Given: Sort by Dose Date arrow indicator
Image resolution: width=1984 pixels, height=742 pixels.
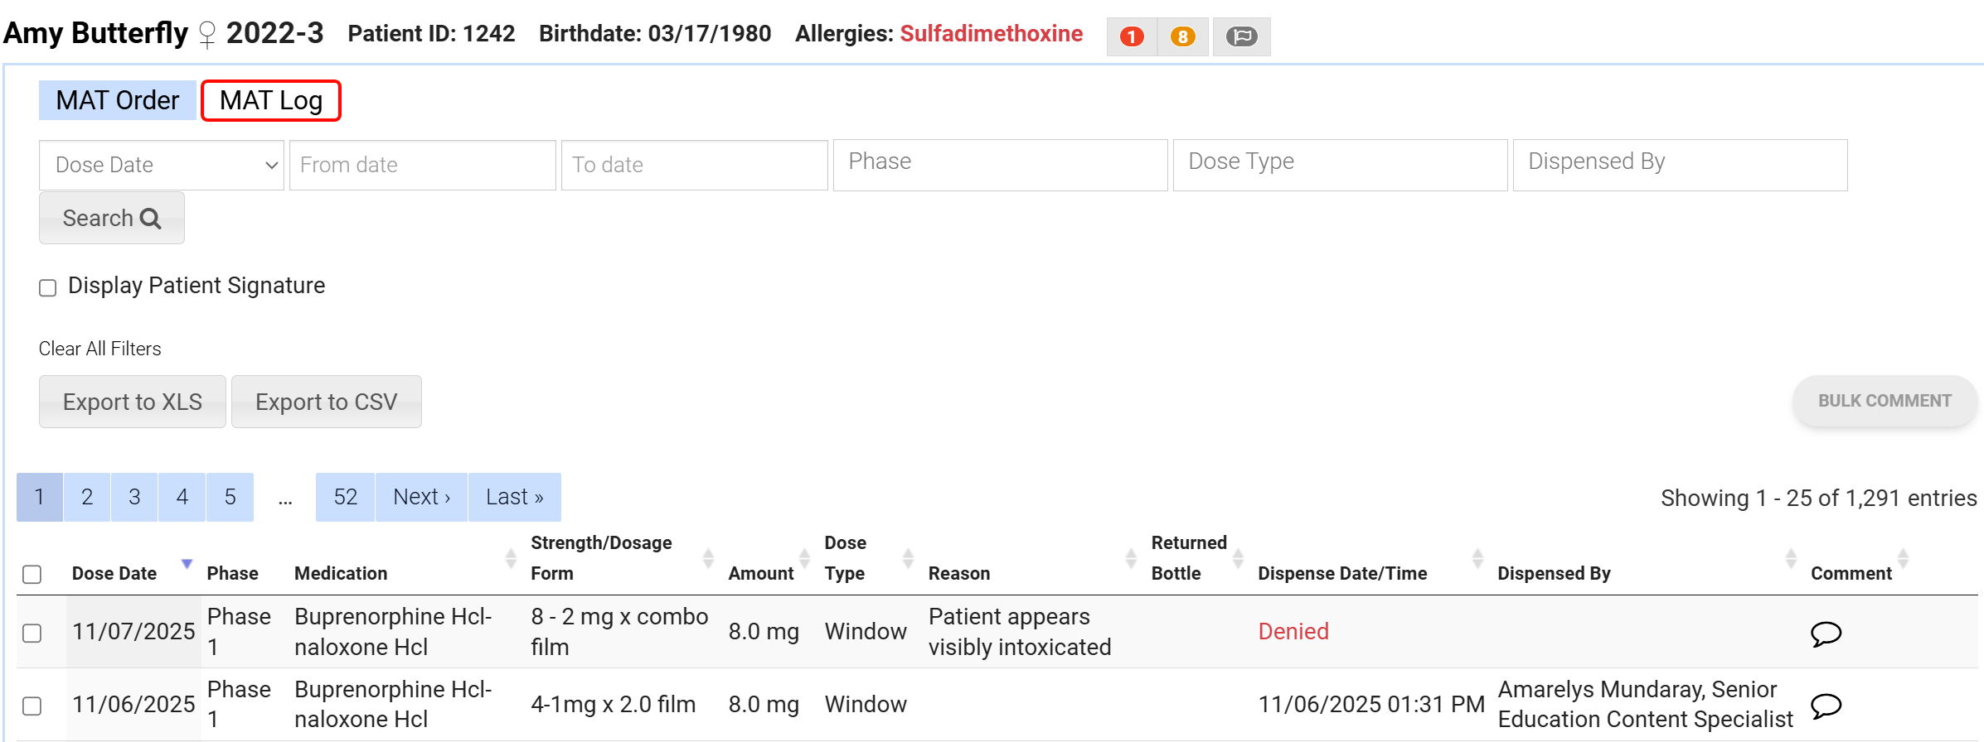Looking at the screenshot, I should [x=187, y=564].
